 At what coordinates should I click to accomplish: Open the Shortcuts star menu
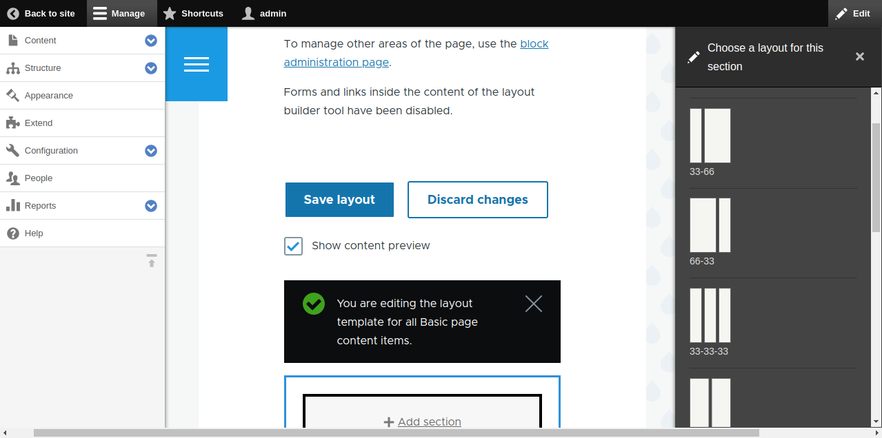[193, 13]
